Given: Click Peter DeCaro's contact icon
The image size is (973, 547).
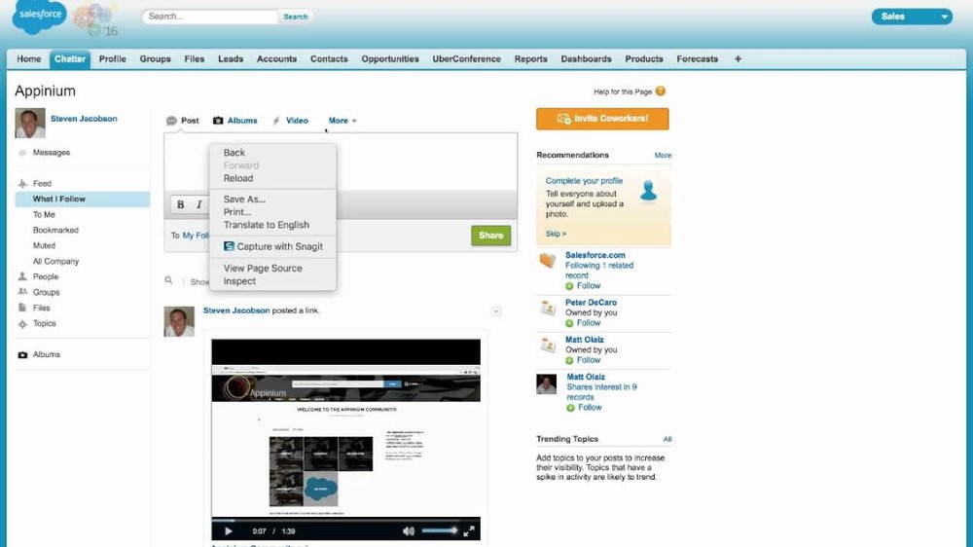Looking at the screenshot, I should tap(547, 308).
